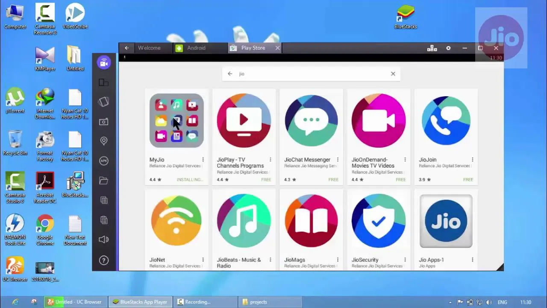The height and width of the screenshot is (308, 547).
Task: Open the three-dot menu for MyJio
Action: tap(203, 160)
